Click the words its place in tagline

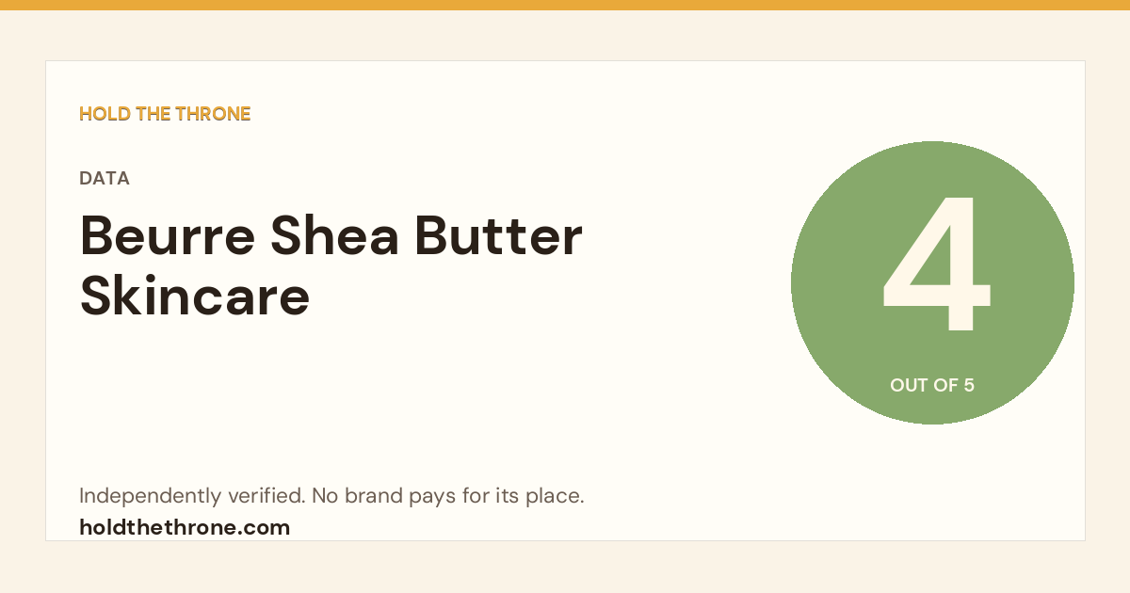[x=538, y=497]
